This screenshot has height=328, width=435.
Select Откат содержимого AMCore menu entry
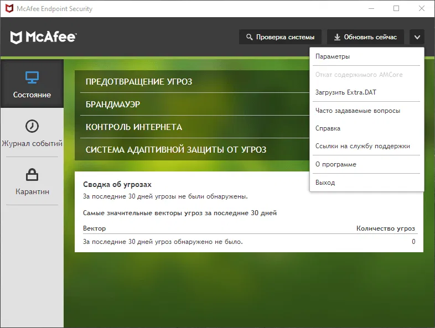[x=366, y=75]
